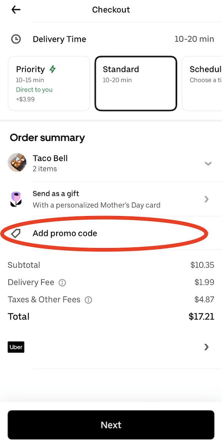Image resolution: width=222 pixels, height=447 pixels.
Task: Open the Delivery Fee info icon
Action: pyautogui.click(x=62, y=282)
